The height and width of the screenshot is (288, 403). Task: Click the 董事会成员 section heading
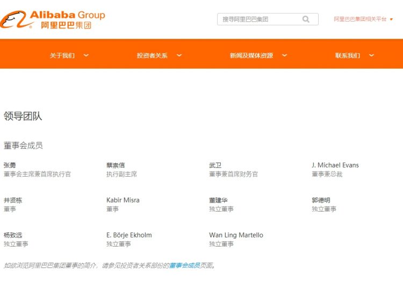point(23,146)
